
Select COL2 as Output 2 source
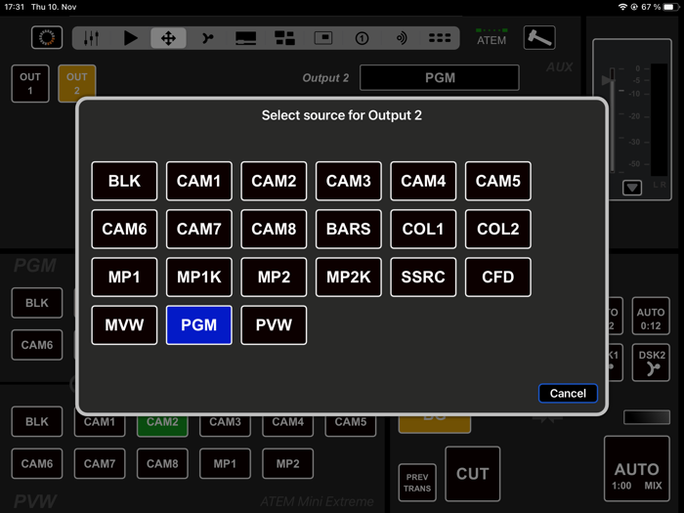point(498,229)
